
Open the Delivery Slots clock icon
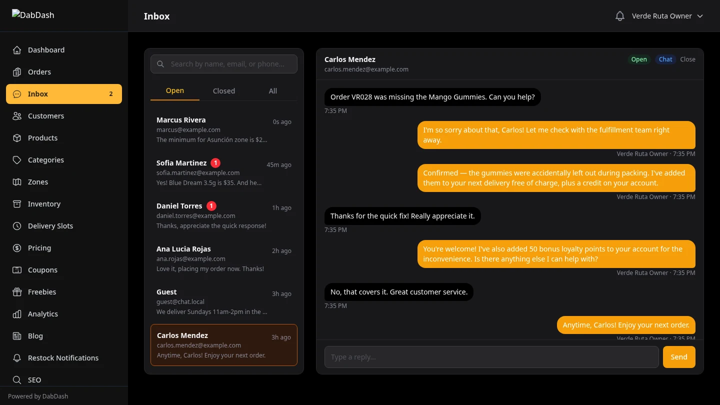point(16,225)
